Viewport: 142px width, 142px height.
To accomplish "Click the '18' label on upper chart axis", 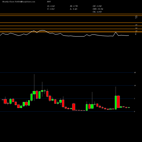I will (136, 25).
